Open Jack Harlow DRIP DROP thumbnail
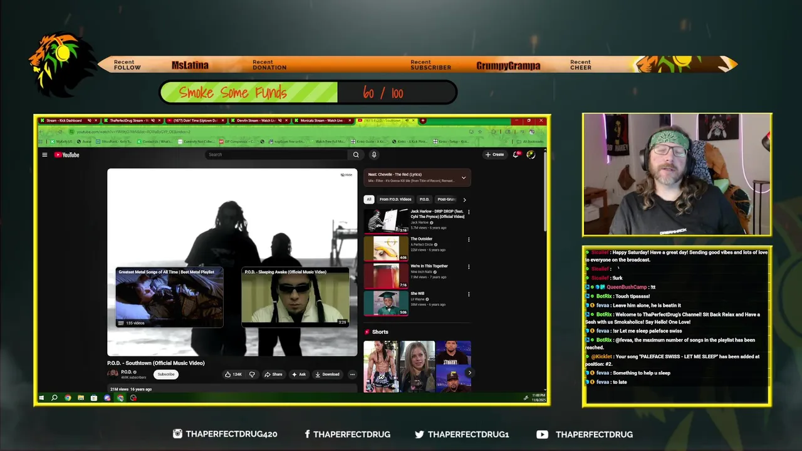This screenshot has height=451, width=802. pos(386,220)
